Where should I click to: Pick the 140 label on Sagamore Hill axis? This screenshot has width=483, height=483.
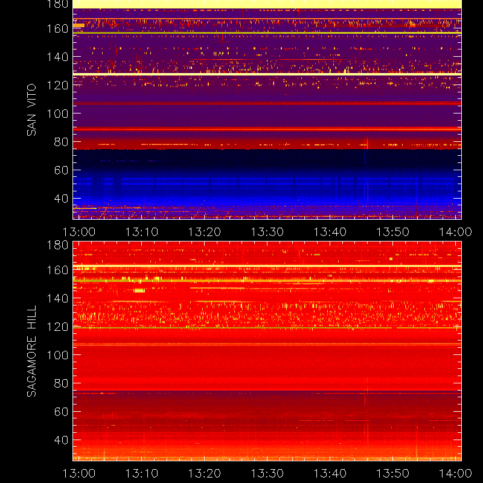tap(57, 298)
